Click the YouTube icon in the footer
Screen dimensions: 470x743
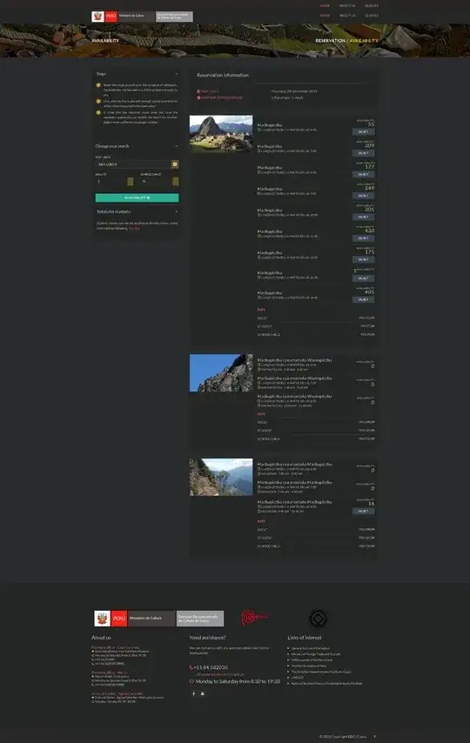pyautogui.click(x=203, y=693)
